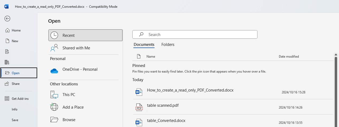The image size is (339, 127).
Task: Switch to the Folders tab
Action: point(168,45)
